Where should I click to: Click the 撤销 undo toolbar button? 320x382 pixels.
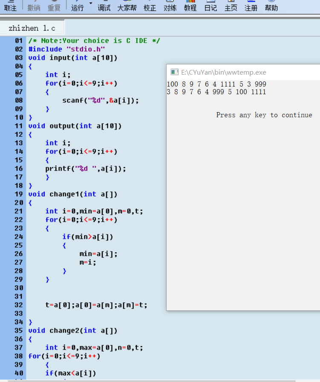pos(34,6)
